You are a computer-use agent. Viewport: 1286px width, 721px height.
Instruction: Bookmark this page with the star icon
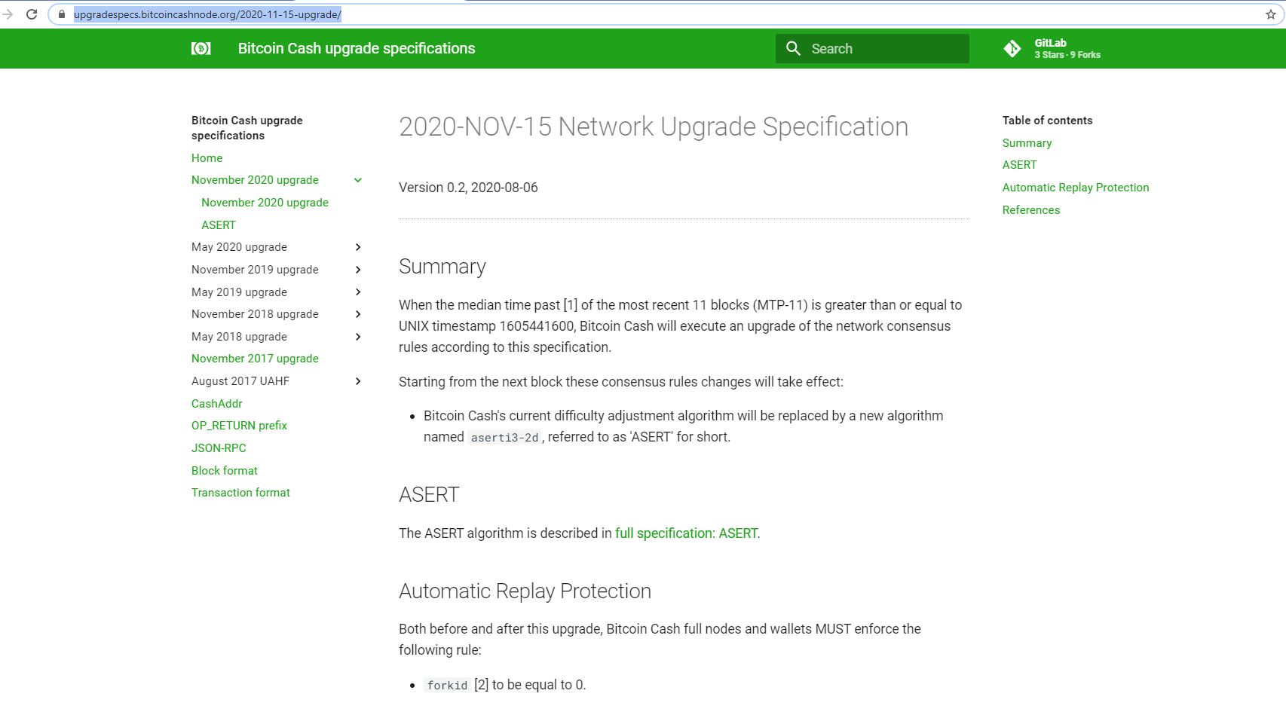click(1271, 14)
